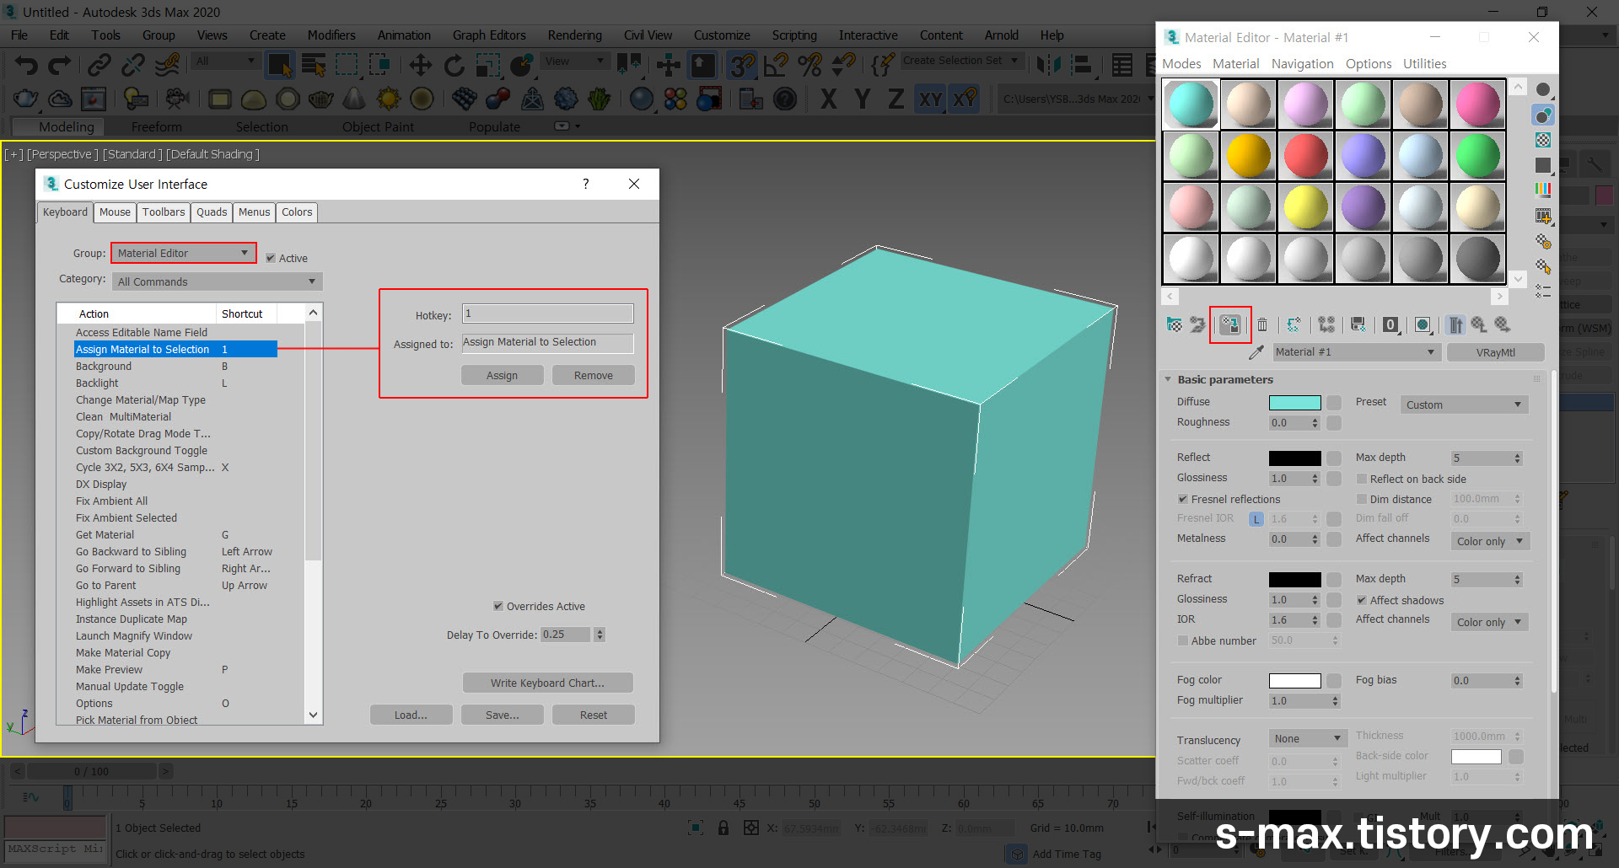The height and width of the screenshot is (868, 1619).
Task: Select the Select and Rotate tool
Action: tap(454, 64)
